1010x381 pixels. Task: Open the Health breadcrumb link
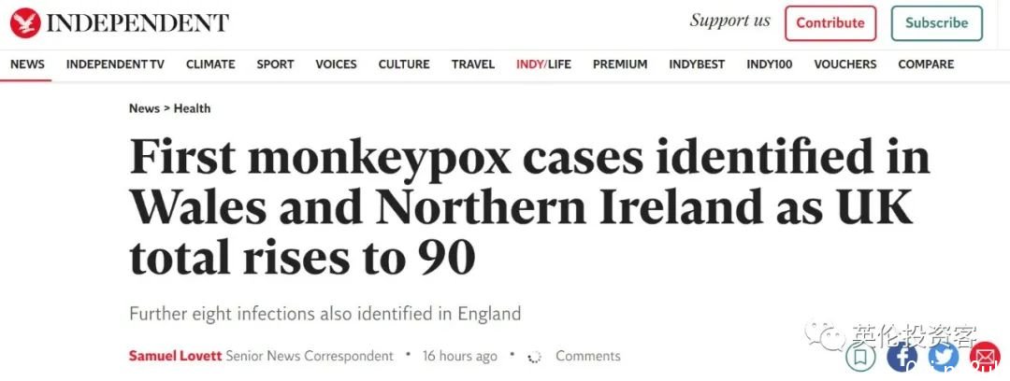point(192,108)
